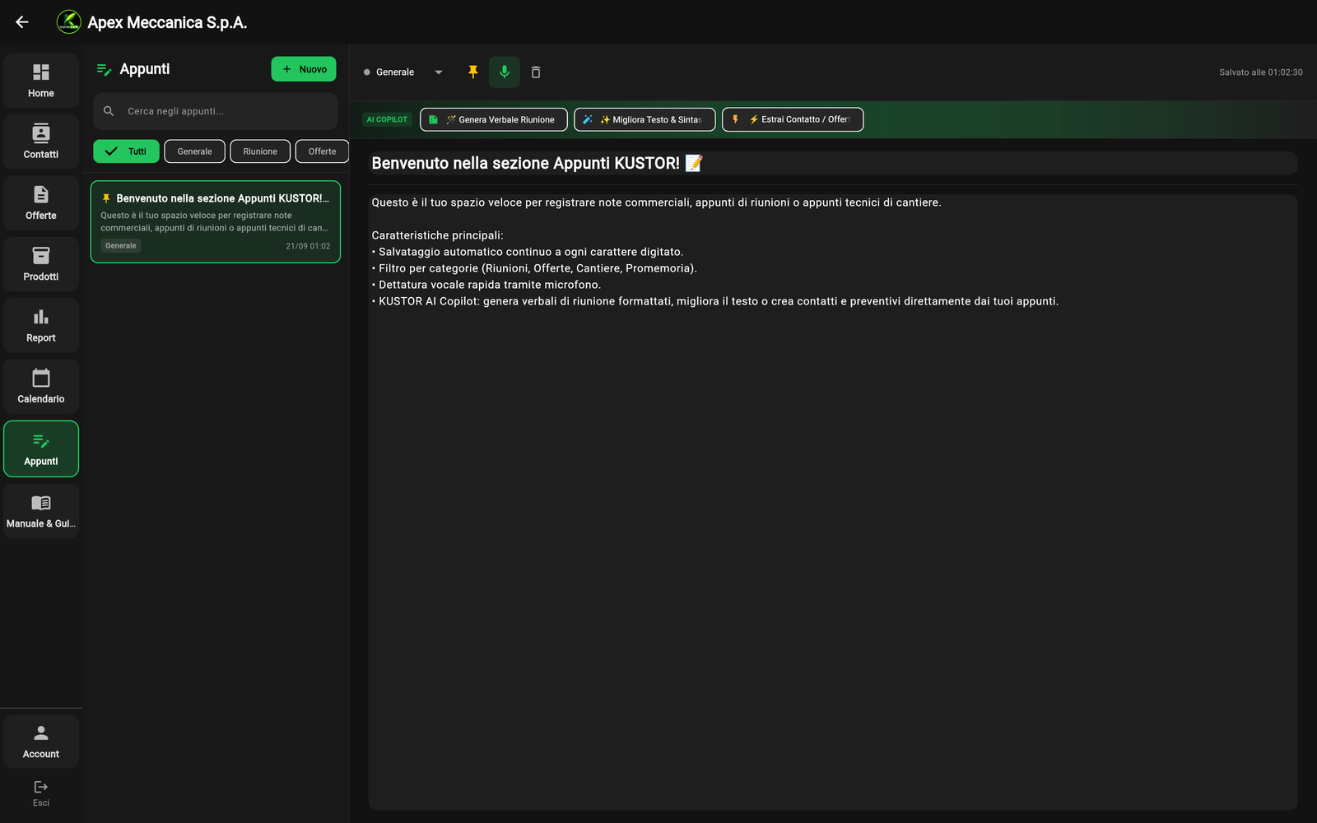1317x823 pixels.
Task: Filter notes by Generale chip
Action: 195,151
